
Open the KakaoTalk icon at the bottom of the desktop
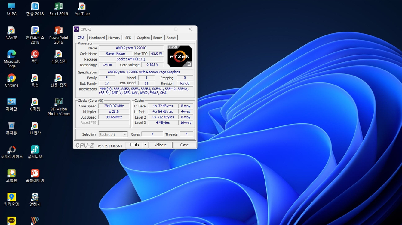click(x=11, y=221)
